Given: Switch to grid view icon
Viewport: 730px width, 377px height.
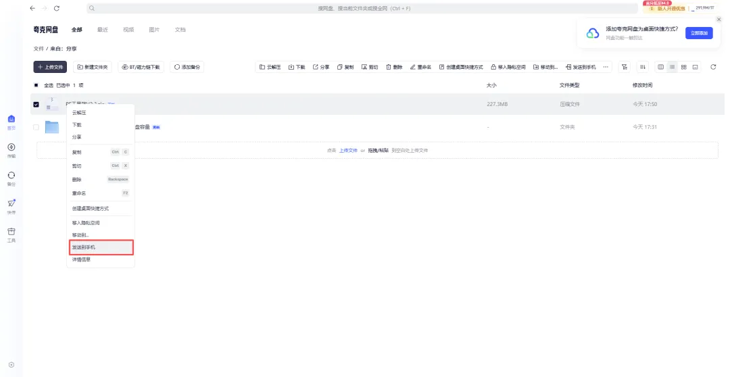Looking at the screenshot, I should (684, 67).
